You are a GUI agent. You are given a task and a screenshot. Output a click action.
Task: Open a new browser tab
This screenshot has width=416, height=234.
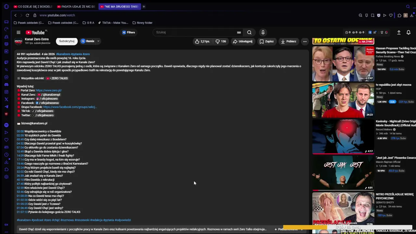click(x=144, y=6)
